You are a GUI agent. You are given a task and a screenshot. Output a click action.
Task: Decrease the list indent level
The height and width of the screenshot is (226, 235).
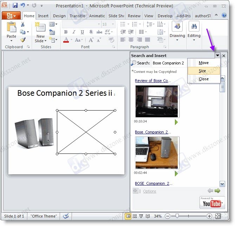[x=123, y=32]
